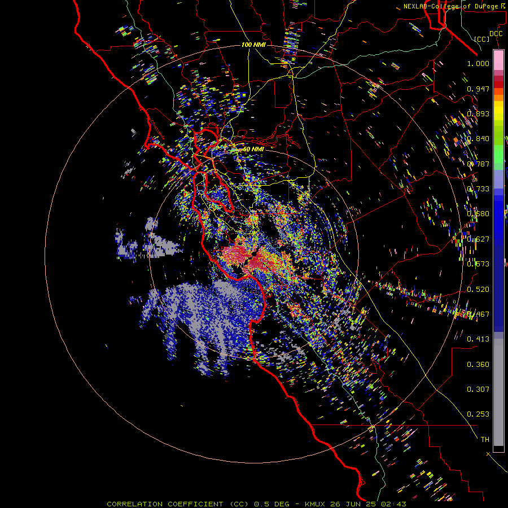
Task: Click the 0.307 legend value
Action: click(x=478, y=389)
